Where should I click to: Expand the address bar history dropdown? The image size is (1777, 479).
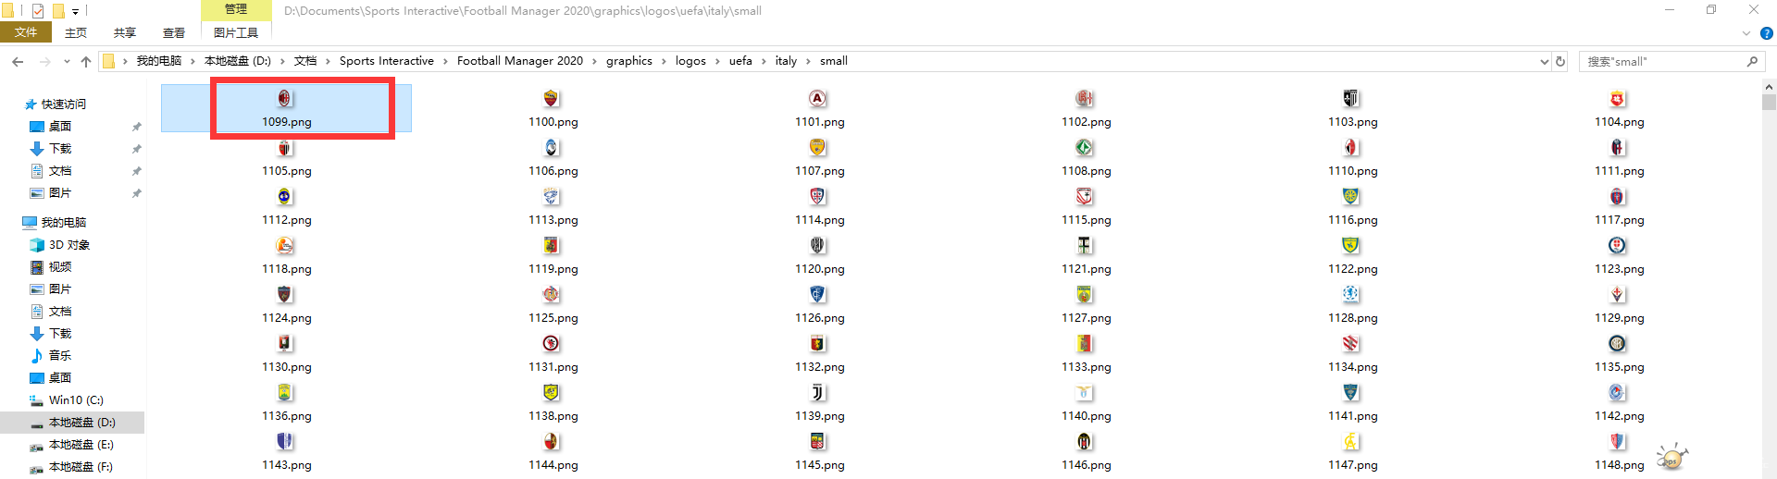pos(1544,61)
